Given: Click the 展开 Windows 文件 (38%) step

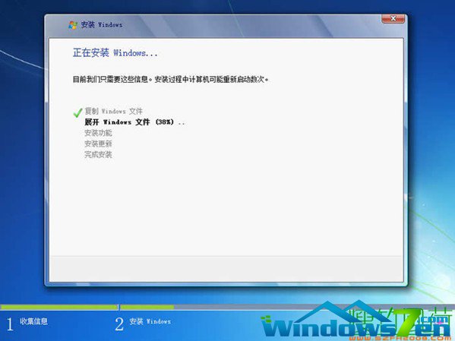Looking at the screenshot, I should [x=134, y=122].
